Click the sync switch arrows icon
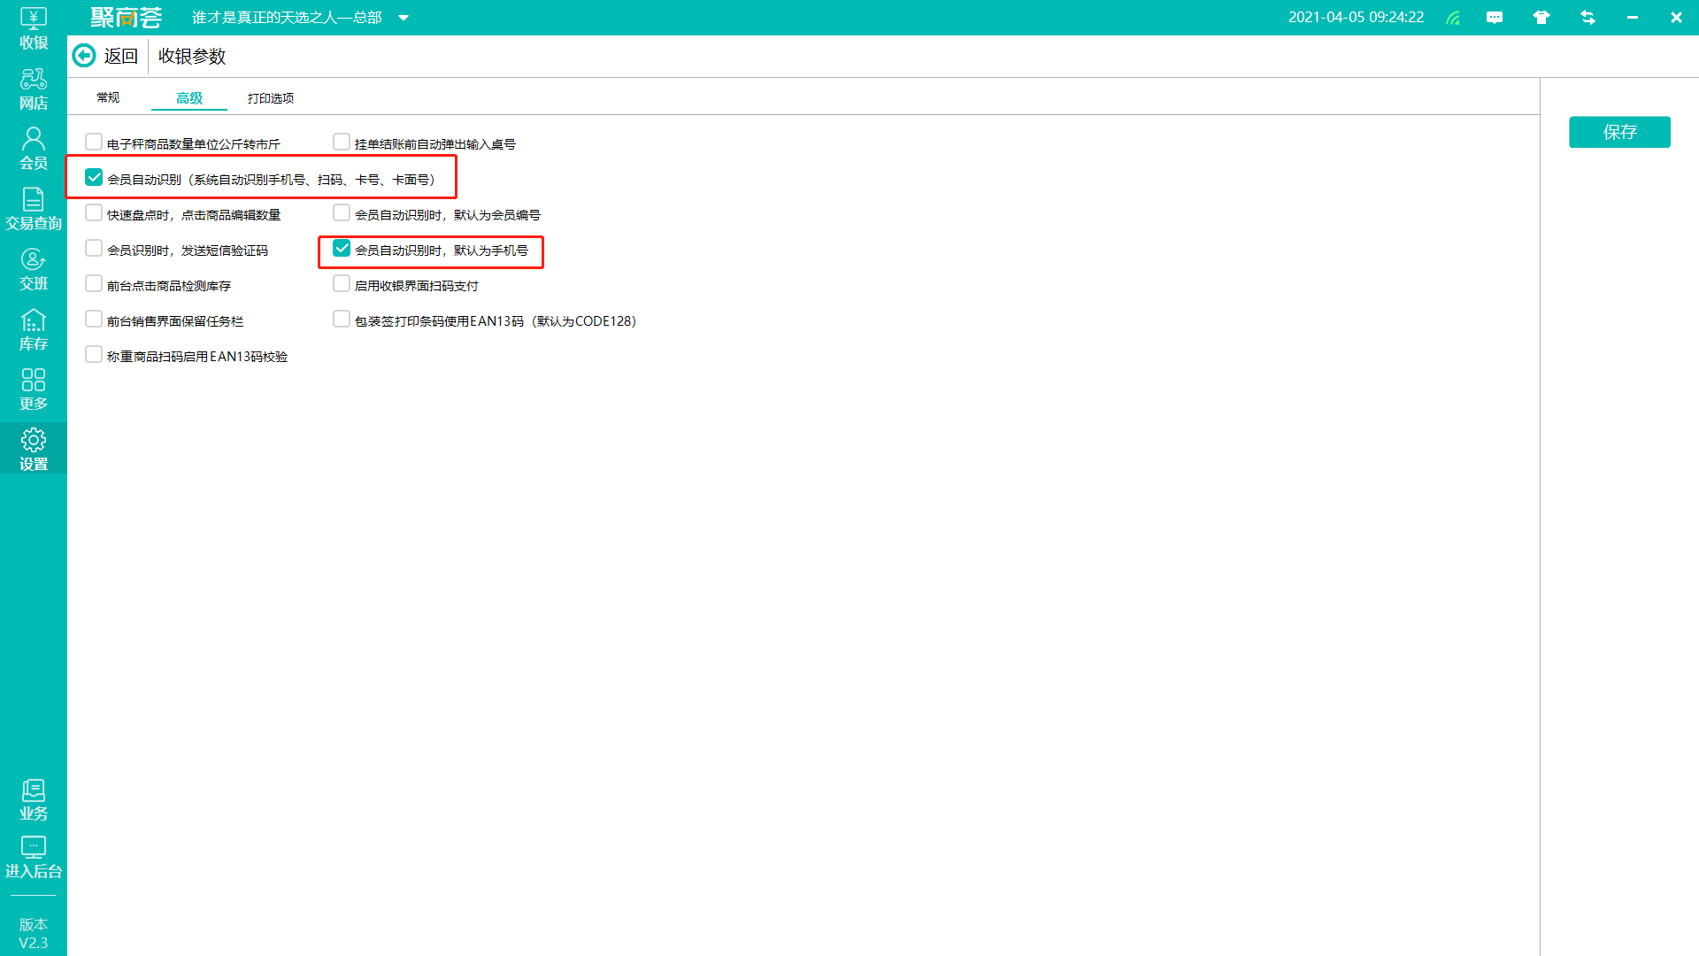Screen dimensions: 1699x956 (1588, 18)
